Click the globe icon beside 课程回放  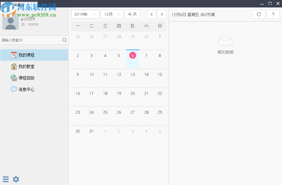14,78
